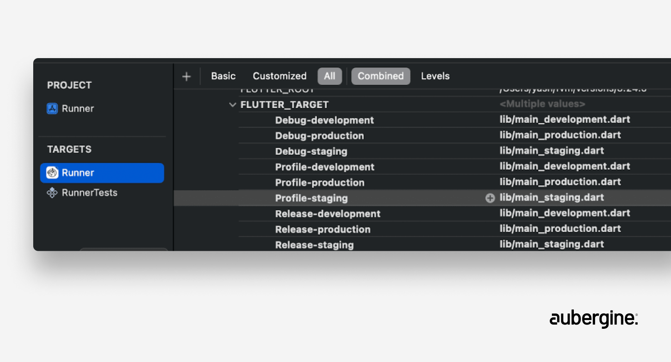The height and width of the screenshot is (362, 671).
Task: Collapse the FLUTTER_TARGET setting
Action: [233, 105]
